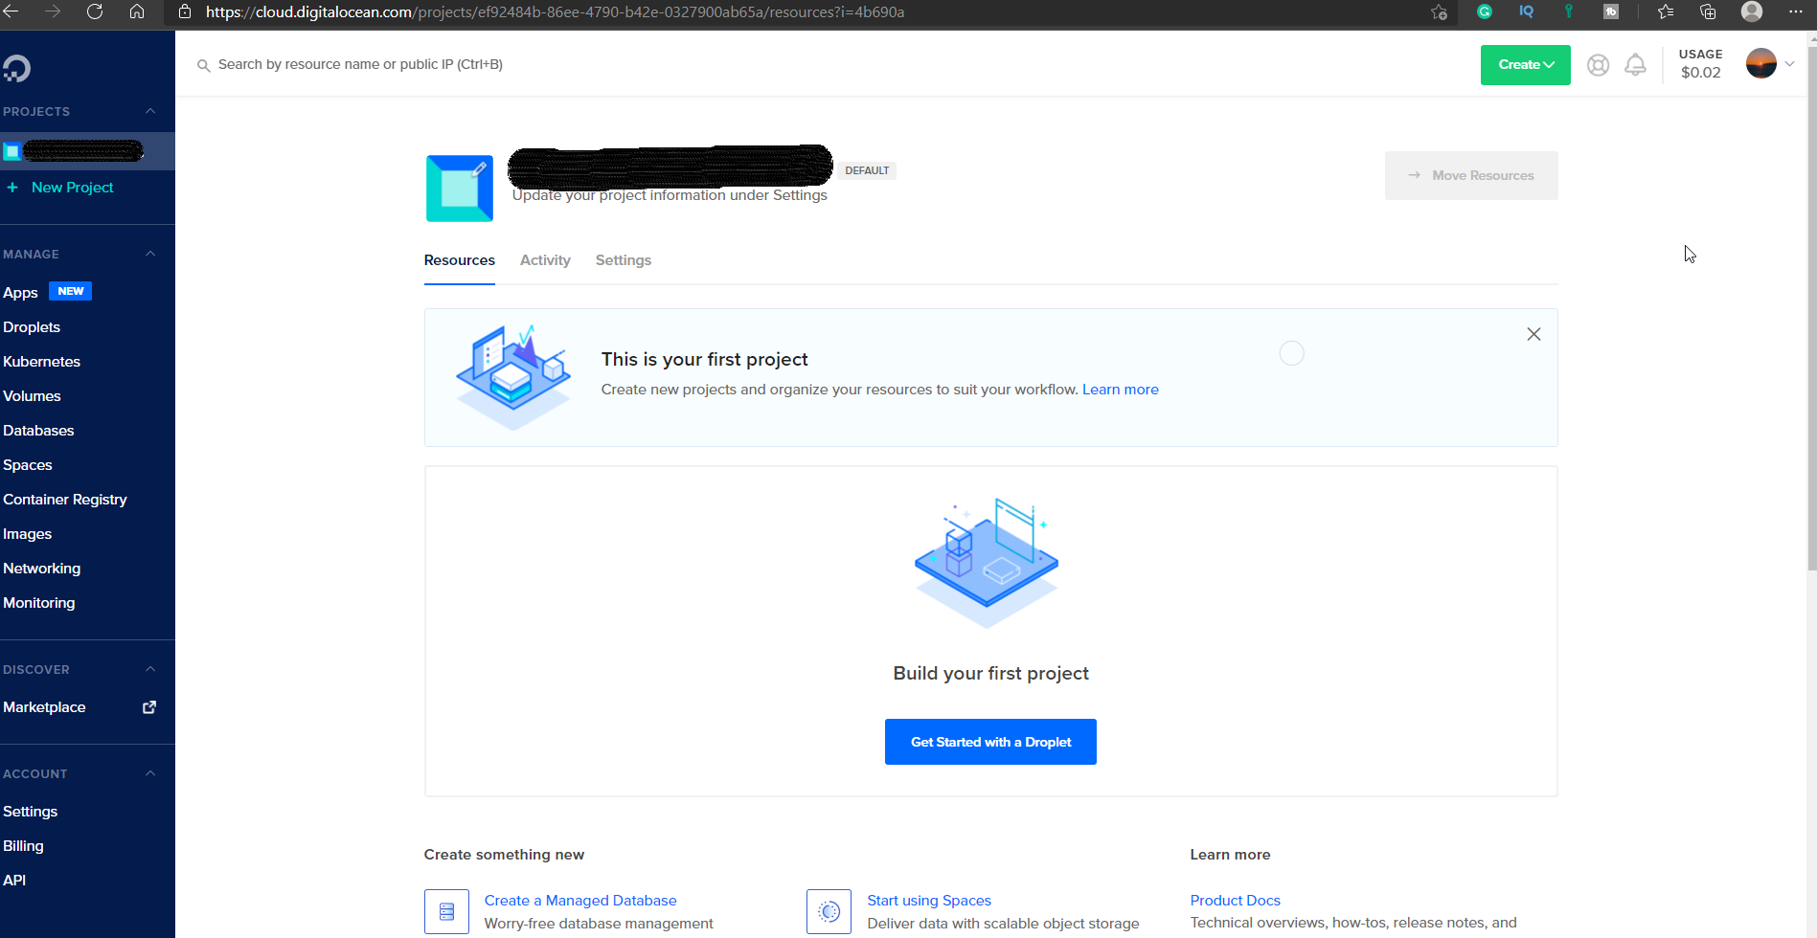1817x938 pixels.
Task: Collapse the DISCOVER sidebar section
Action: click(150, 669)
